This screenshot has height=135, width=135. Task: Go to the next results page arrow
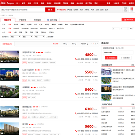coord(98,44)
